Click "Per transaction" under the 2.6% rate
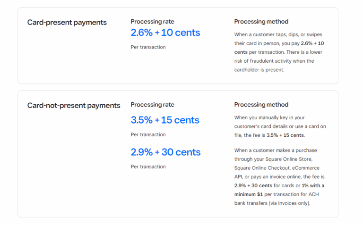Image resolution: width=363 pixels, height=225 pixels. click(x=148, y=47)
